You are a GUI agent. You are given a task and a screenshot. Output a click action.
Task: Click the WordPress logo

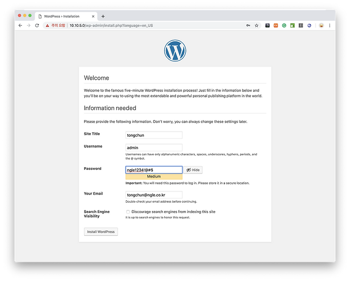click(x=175, y=51)
